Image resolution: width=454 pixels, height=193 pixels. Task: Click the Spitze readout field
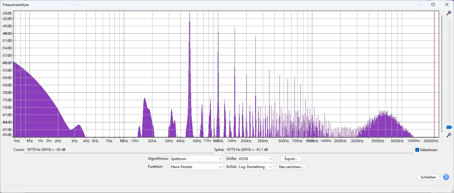319,150
